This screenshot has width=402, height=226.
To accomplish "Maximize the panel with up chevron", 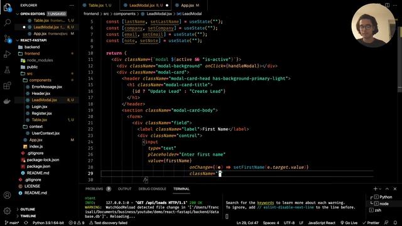I will pyautogui.click(x=387, y=189).
